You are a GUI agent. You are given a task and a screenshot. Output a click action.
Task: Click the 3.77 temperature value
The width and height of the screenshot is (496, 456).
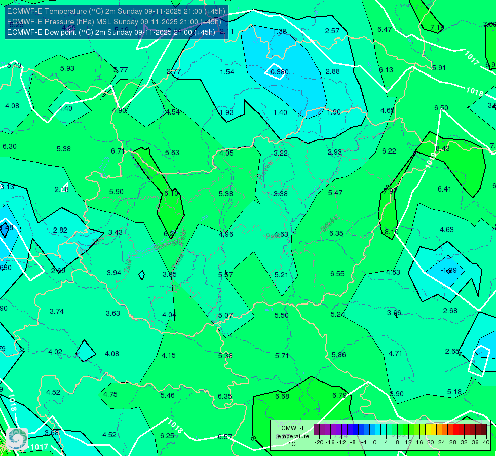point(121,70)
